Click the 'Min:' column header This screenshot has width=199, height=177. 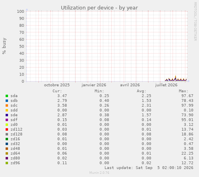pos(99,91)
